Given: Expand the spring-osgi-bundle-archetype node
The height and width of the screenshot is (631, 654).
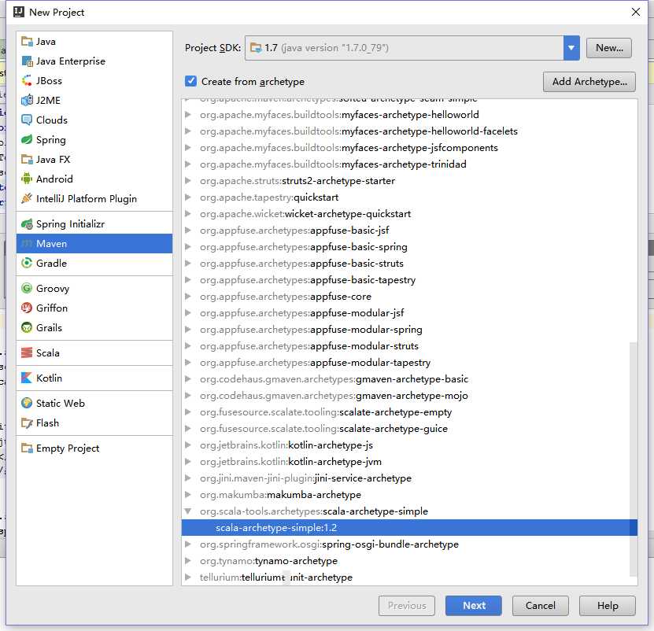Looking at the screenshot, I should (188, 544).
